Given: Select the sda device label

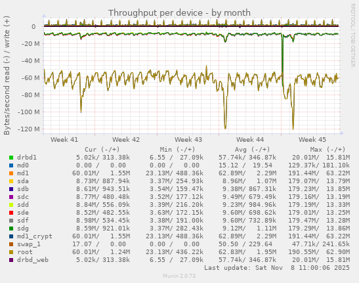Looking at the screenshot, I should click(x=23, y=181).
